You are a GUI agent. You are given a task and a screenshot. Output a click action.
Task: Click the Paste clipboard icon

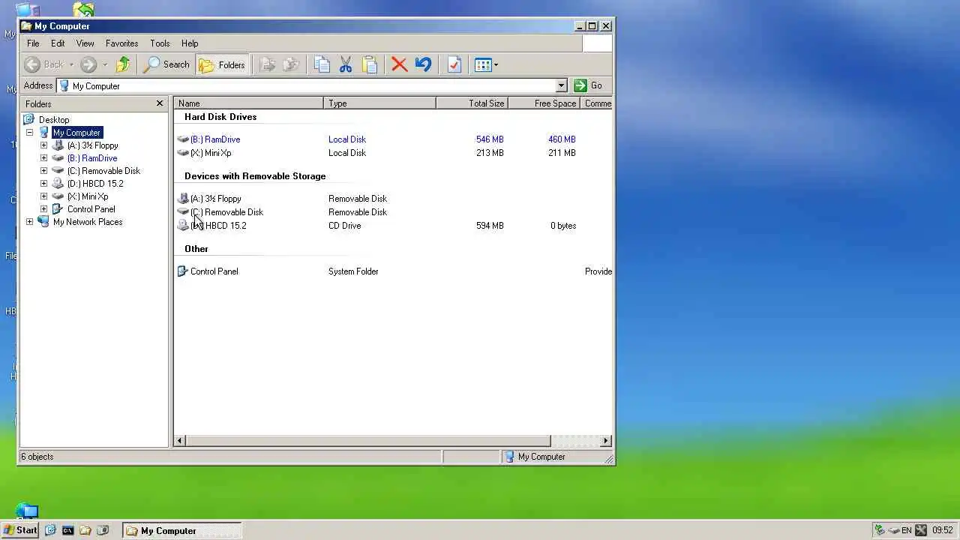click(370, 64)
